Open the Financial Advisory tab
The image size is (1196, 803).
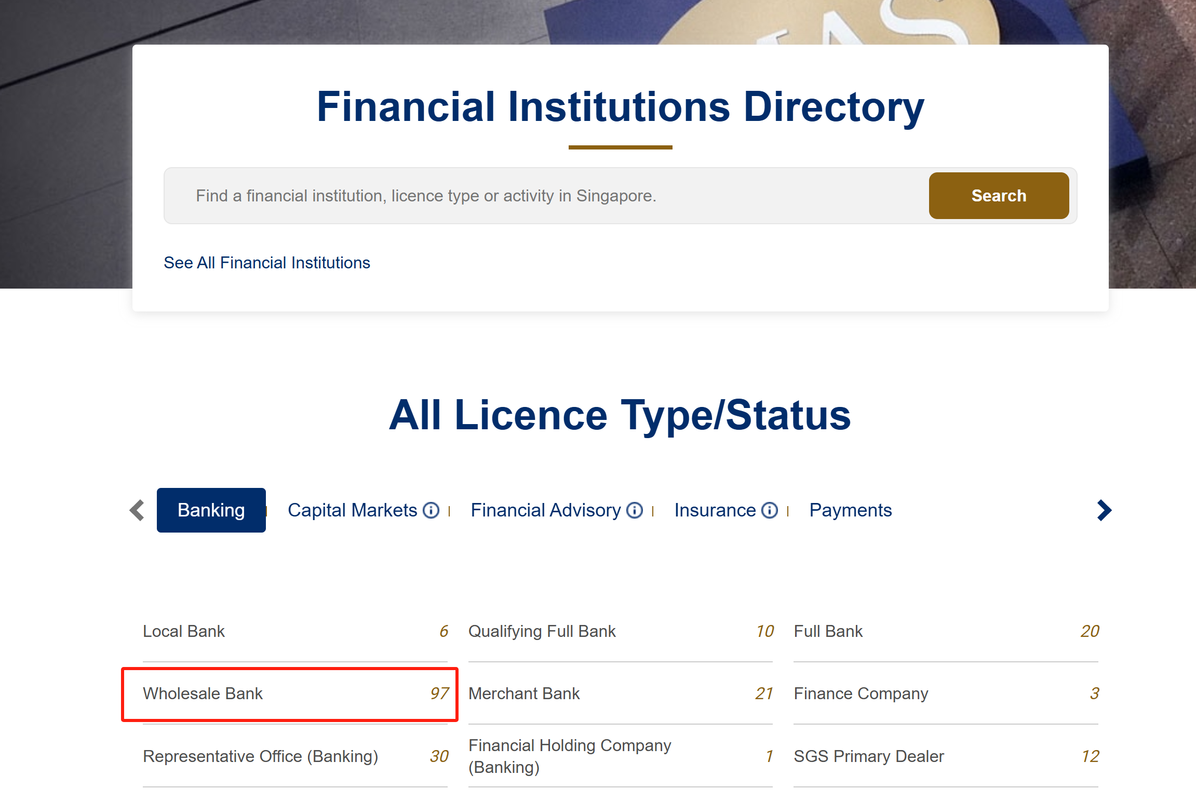[545, 510]
